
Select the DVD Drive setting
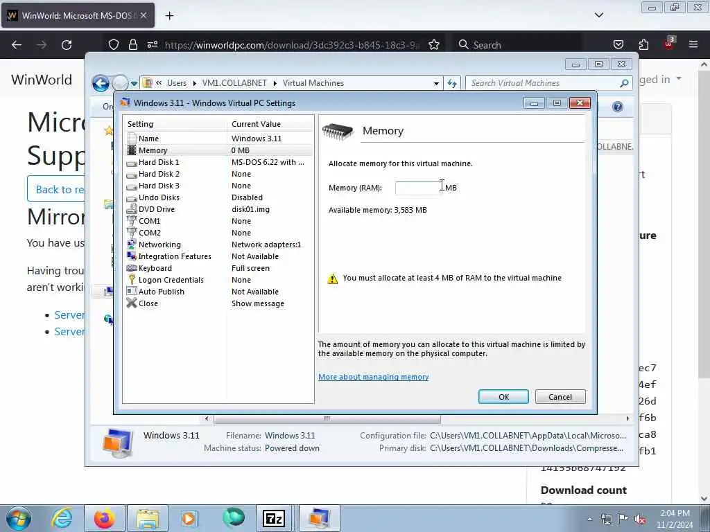pos(218,209)
